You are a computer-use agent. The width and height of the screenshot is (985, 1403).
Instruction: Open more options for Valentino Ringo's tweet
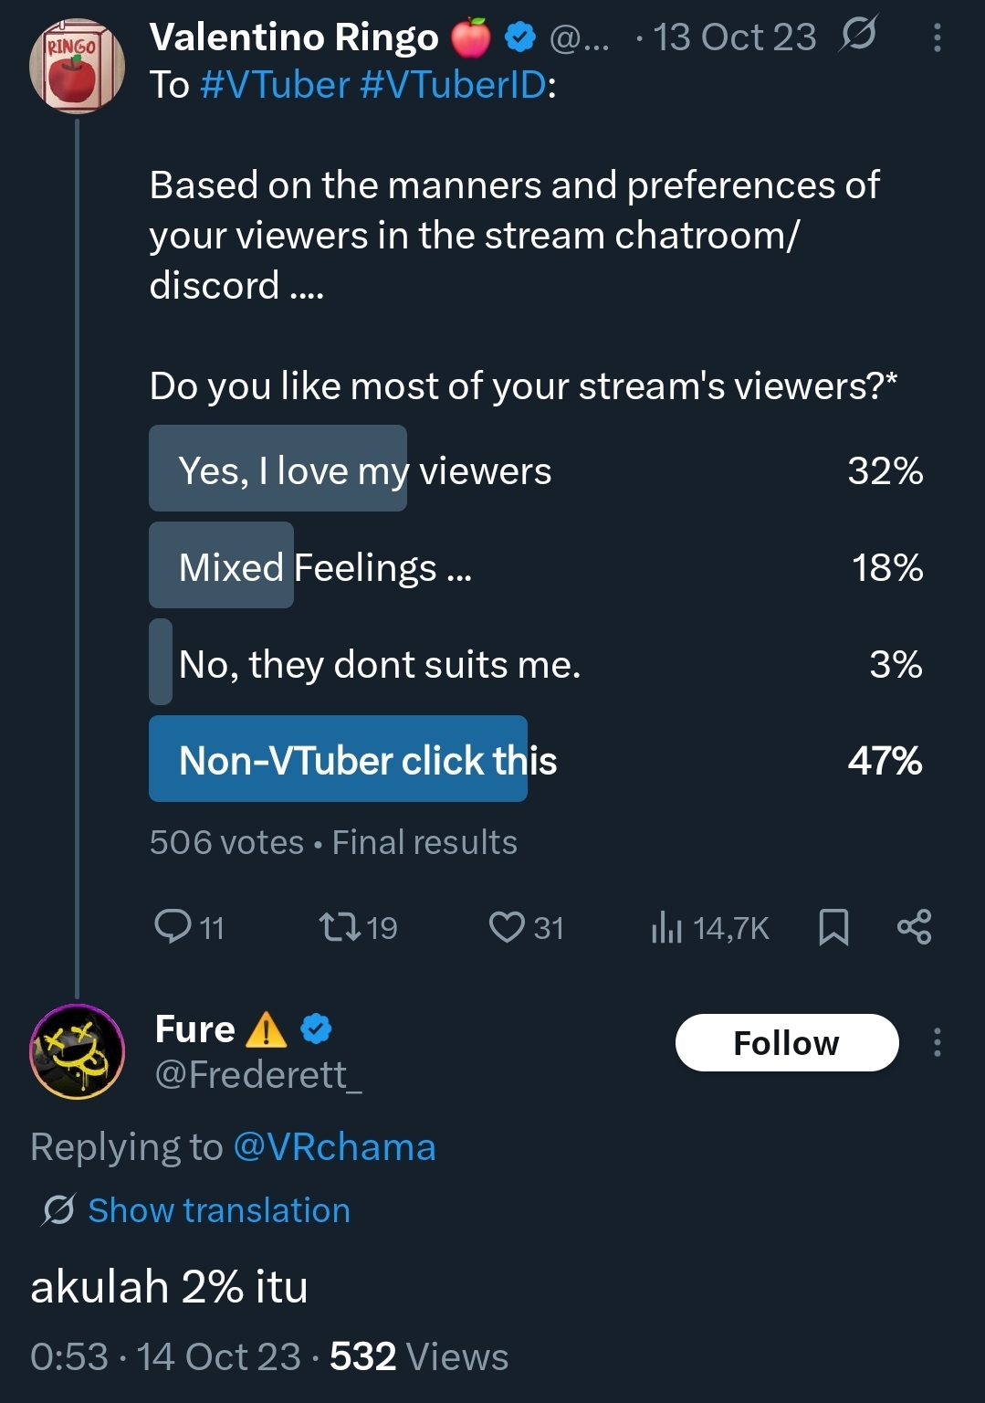pos(937,37)
